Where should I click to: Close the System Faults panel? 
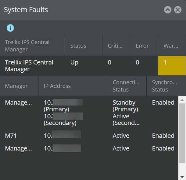click(x=178, y=10)
